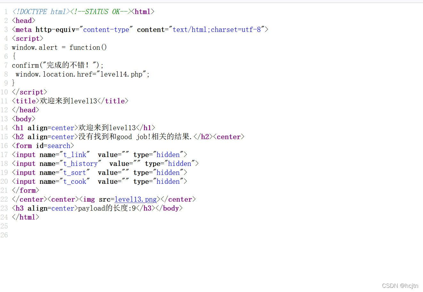
Task: Click line number 1
Action: pyautogui.click(x=6, y=12)
